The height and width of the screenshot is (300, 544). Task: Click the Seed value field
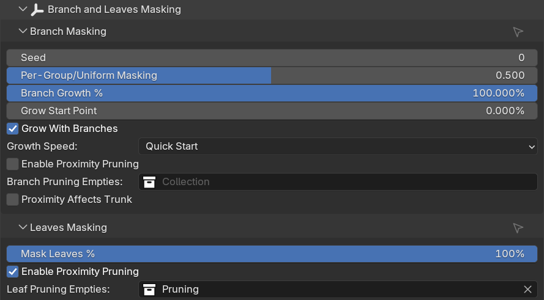[272, 58]
